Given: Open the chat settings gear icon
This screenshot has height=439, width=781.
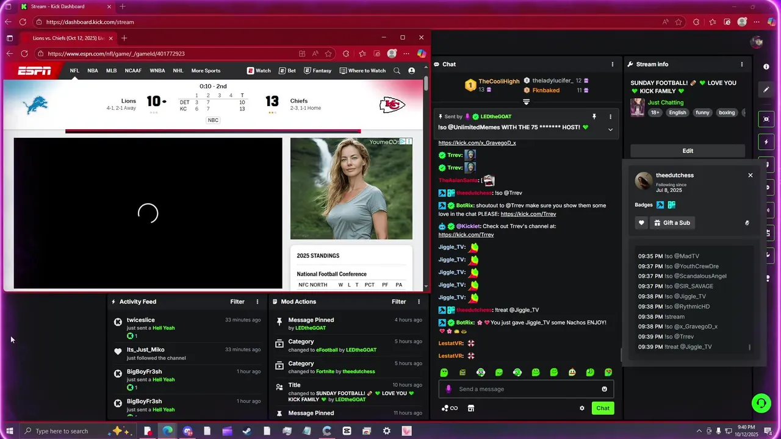Looking at the screenshot, I should 582,409.
